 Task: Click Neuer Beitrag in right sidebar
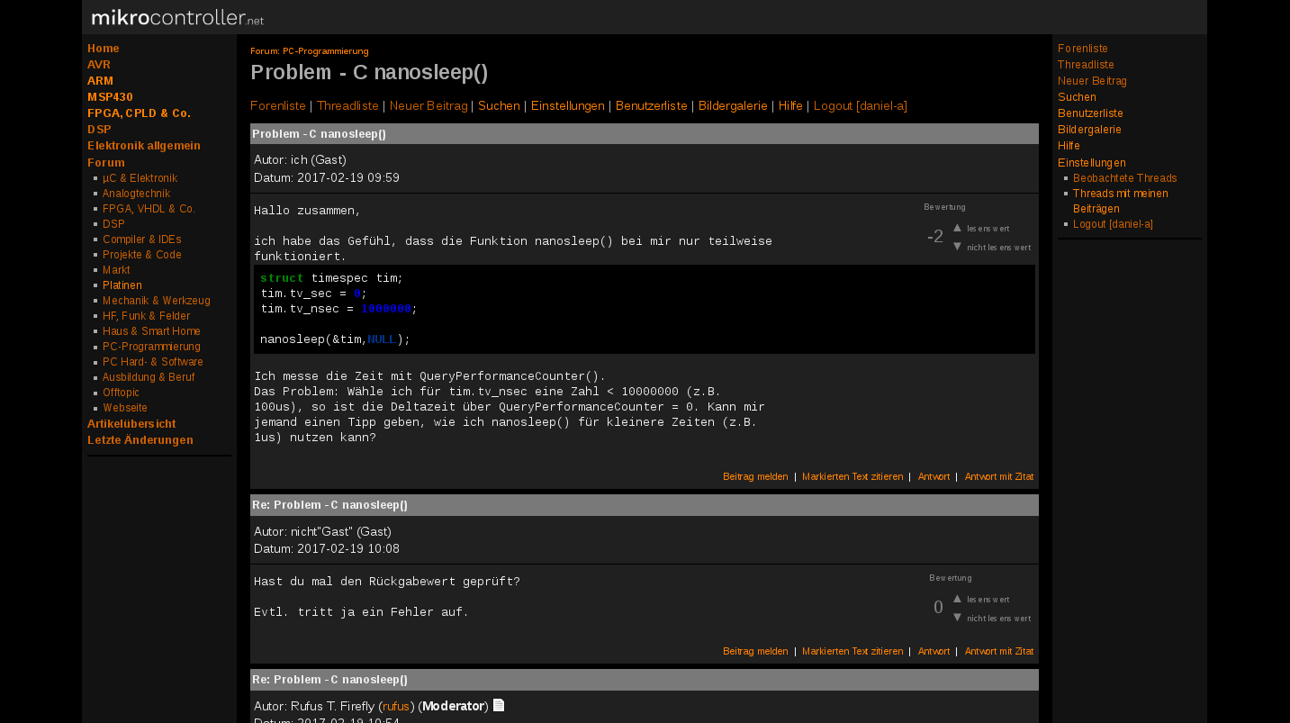1093,81
